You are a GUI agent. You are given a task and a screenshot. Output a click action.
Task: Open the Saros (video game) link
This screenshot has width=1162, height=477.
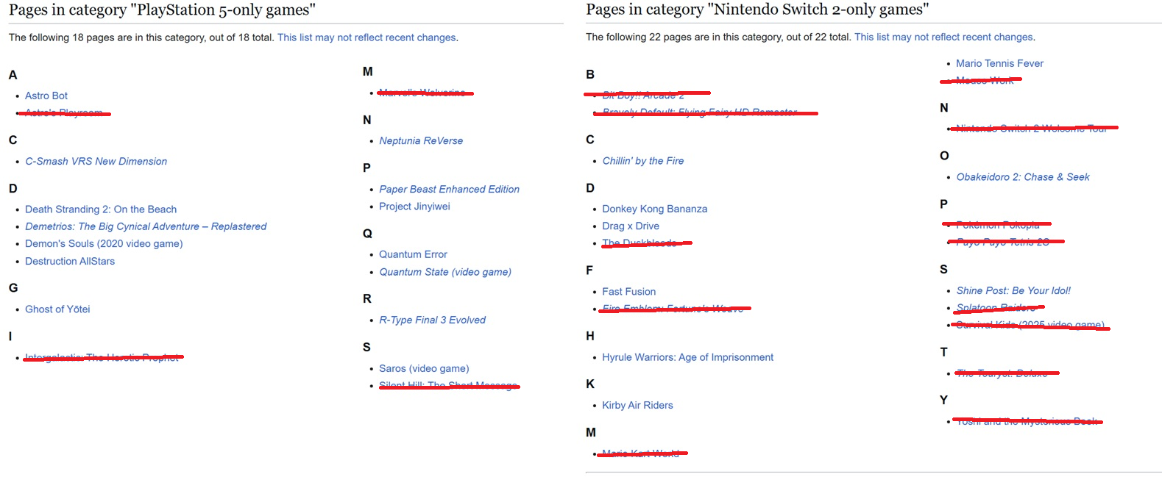[424, 368]
